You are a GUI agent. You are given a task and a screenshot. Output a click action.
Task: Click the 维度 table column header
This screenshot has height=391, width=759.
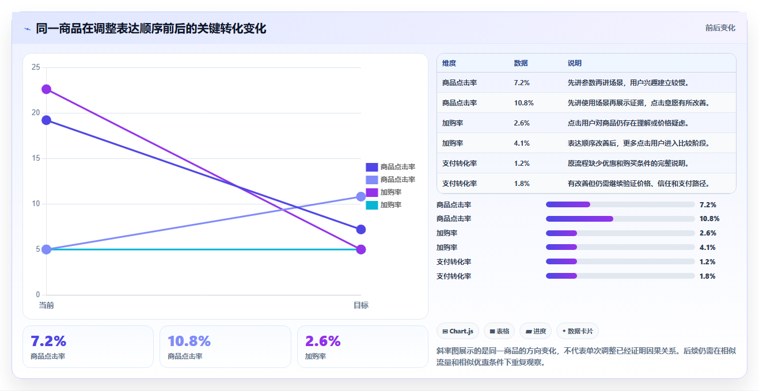click(x=449, y=63)
